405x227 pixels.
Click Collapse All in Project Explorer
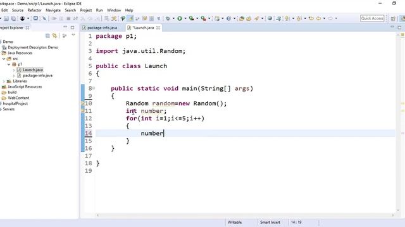coord(47,35)
